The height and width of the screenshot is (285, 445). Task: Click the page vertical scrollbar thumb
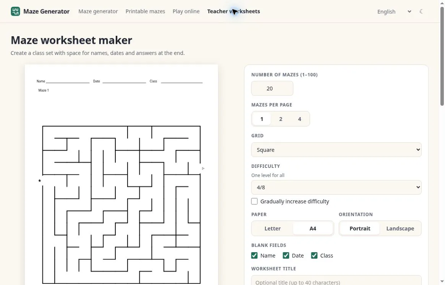tap(442, 56)
